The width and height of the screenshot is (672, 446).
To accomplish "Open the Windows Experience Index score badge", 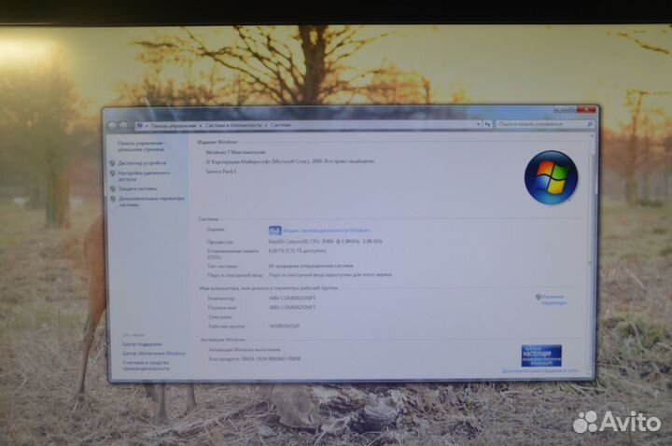I will (x=274, y=230).
